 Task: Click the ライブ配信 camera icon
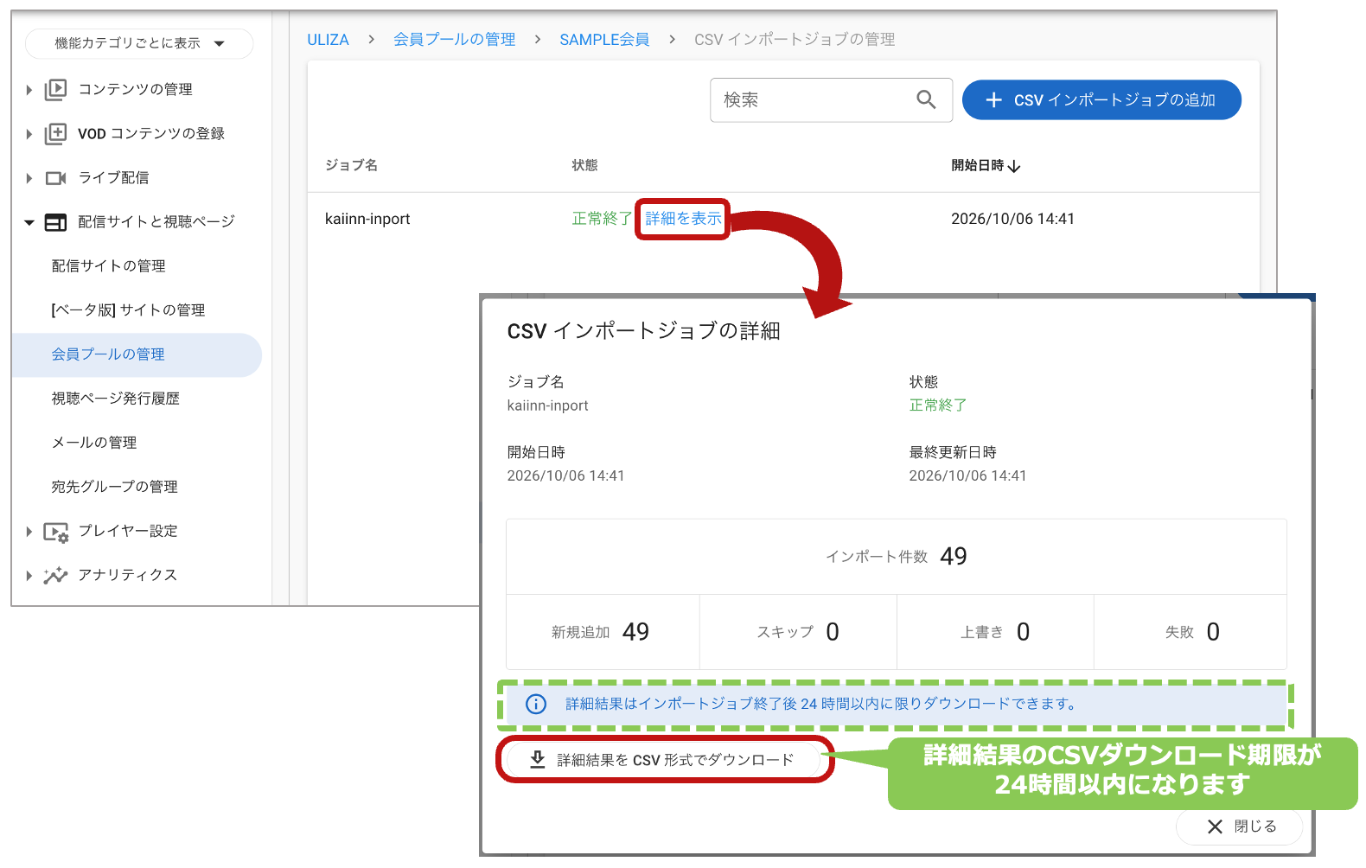pyautogui.click(x=55, y=178)
